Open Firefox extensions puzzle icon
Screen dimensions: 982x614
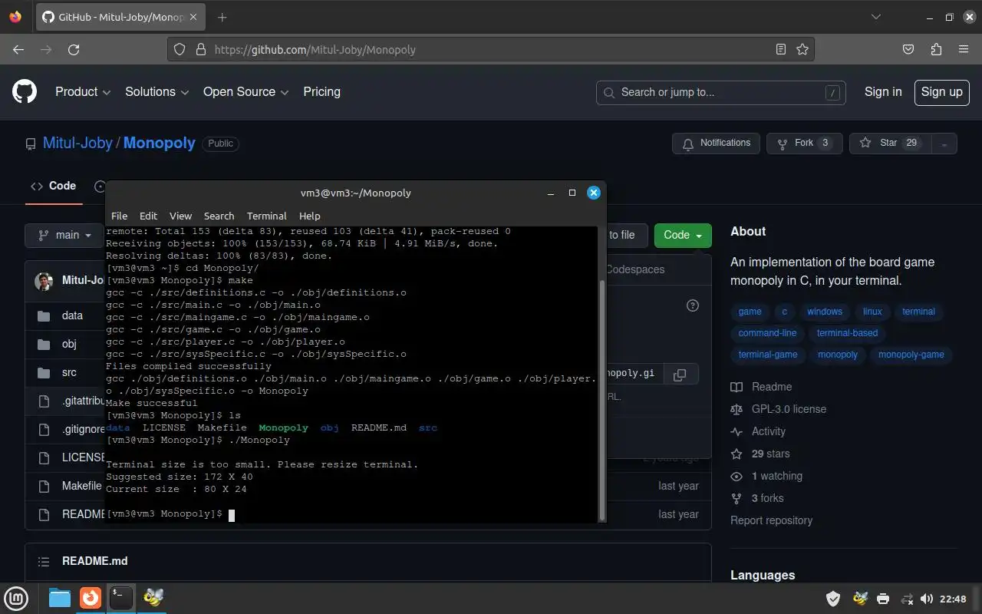(x=936, y=49)
